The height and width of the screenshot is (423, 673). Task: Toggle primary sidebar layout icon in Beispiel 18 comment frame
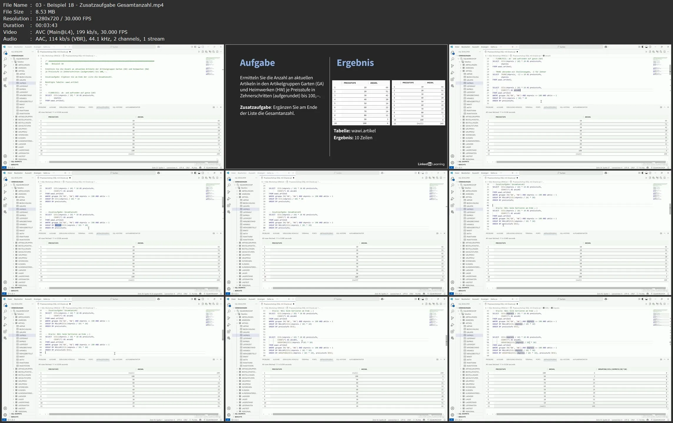[195, 47]
